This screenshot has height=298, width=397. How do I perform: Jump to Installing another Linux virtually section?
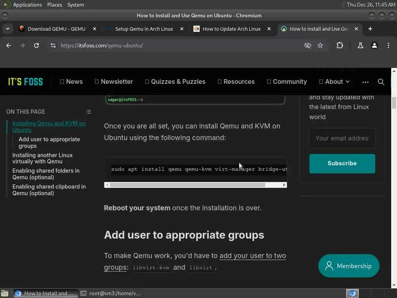pos(43,158)
